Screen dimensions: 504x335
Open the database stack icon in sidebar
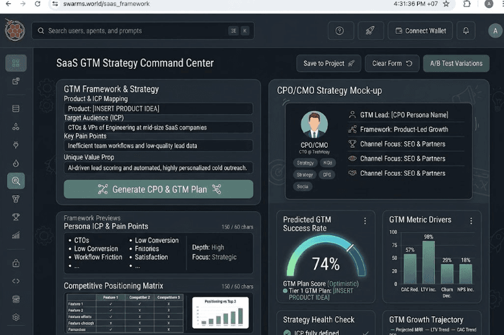point(16,299)
